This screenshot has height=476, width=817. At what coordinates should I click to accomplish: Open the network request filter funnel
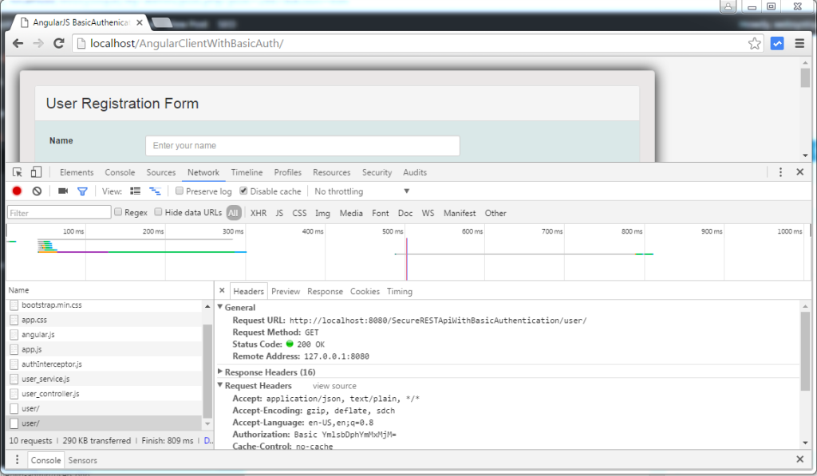82,191
